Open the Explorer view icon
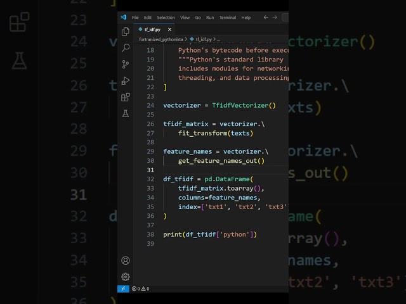 126,31
